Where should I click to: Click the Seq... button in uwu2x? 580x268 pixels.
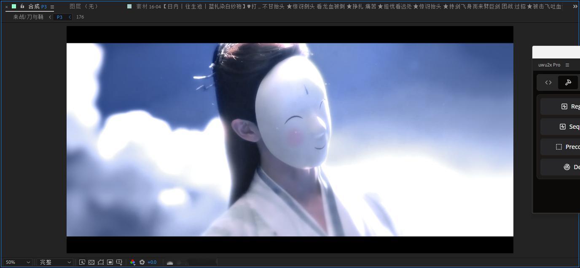[x=561, y=127]
